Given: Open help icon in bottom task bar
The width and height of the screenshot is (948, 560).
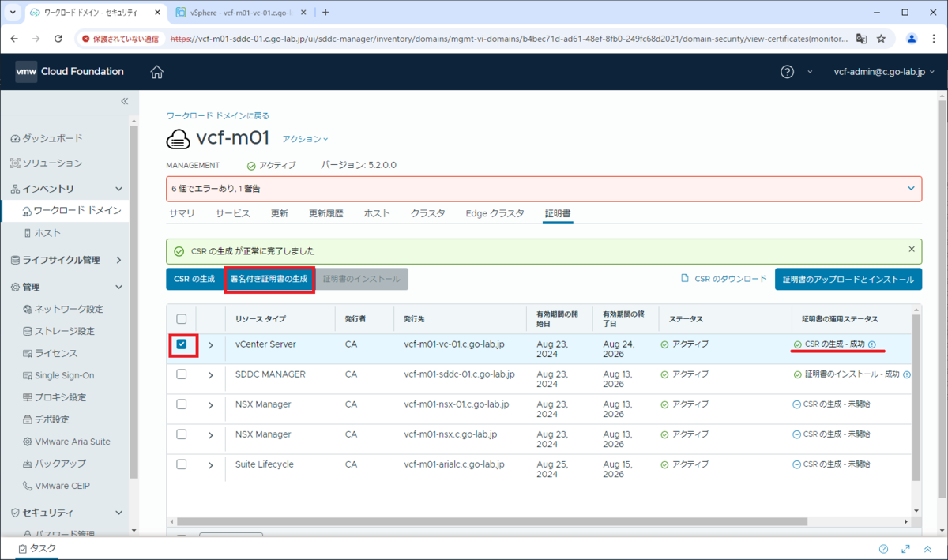Looking at the screenshot, I should [883, 549].
